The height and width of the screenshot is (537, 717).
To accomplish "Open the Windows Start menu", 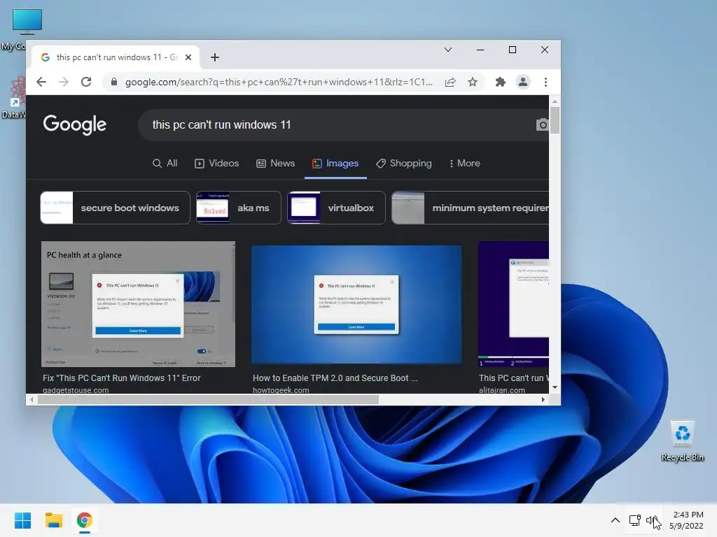I will pyautogui.click(x=22, y=520).
